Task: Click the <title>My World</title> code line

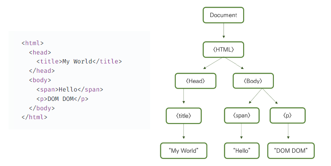Action: point(79,62)
